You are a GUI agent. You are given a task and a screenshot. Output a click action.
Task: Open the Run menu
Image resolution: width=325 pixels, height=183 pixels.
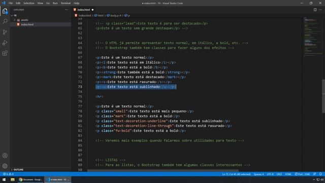55,3
